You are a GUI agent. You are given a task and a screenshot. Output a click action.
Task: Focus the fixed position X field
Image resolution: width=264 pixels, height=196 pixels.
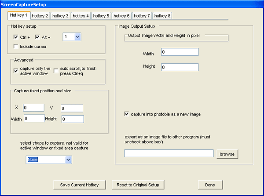34,108
